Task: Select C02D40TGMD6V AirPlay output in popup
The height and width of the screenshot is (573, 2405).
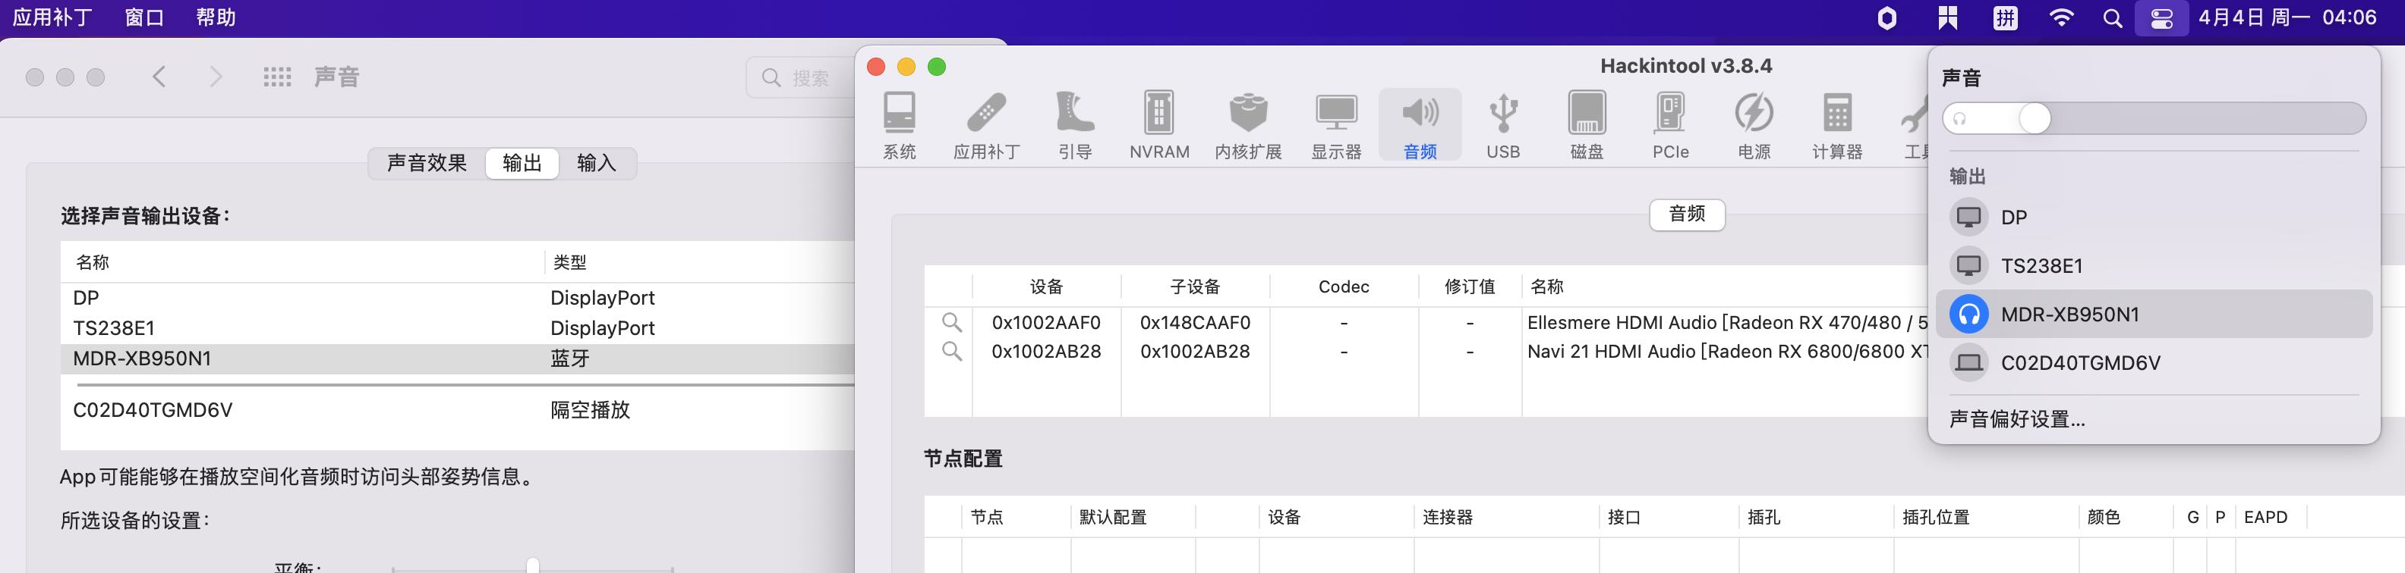Action: tap(2154, 362)
